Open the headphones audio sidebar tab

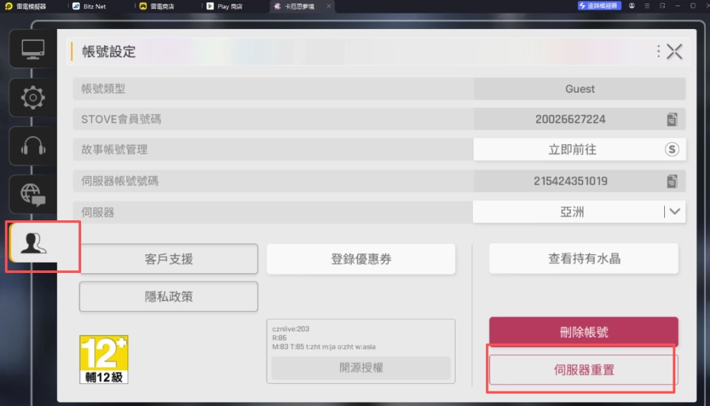pos(33,146)
